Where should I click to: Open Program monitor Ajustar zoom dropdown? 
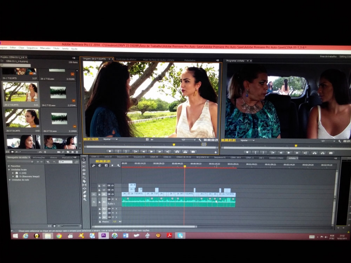pos(247,140)
